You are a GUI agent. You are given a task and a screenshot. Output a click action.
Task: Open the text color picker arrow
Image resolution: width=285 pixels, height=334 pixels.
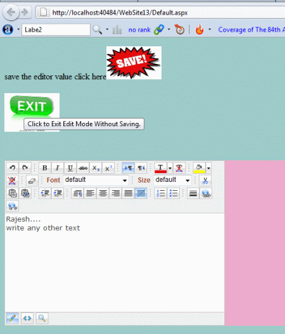pyautogui.click(x=170, y=168)
